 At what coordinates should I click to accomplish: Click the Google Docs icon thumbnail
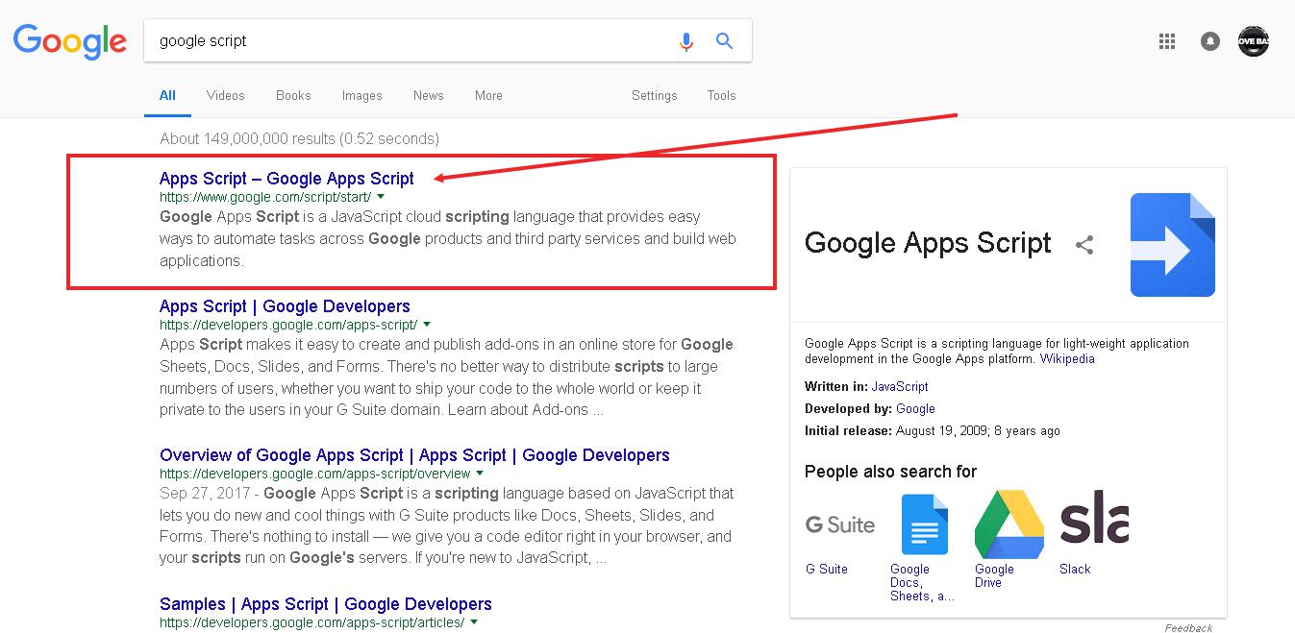924,524
